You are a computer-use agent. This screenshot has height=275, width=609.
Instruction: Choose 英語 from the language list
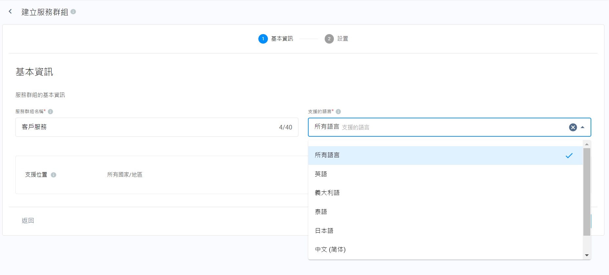(321, 174)
